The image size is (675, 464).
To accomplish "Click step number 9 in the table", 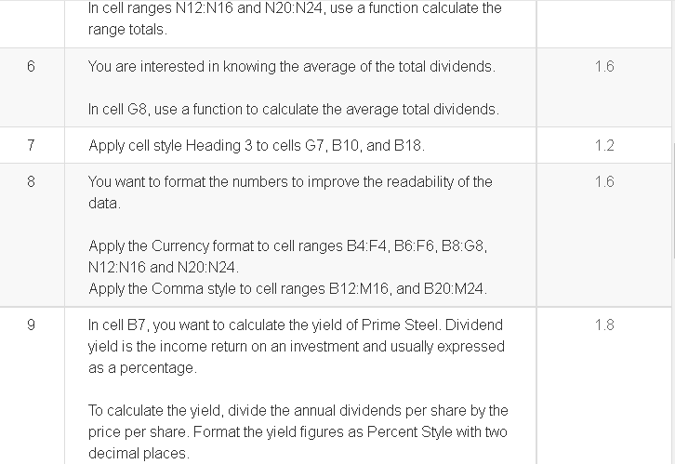I will coord(31,325).
